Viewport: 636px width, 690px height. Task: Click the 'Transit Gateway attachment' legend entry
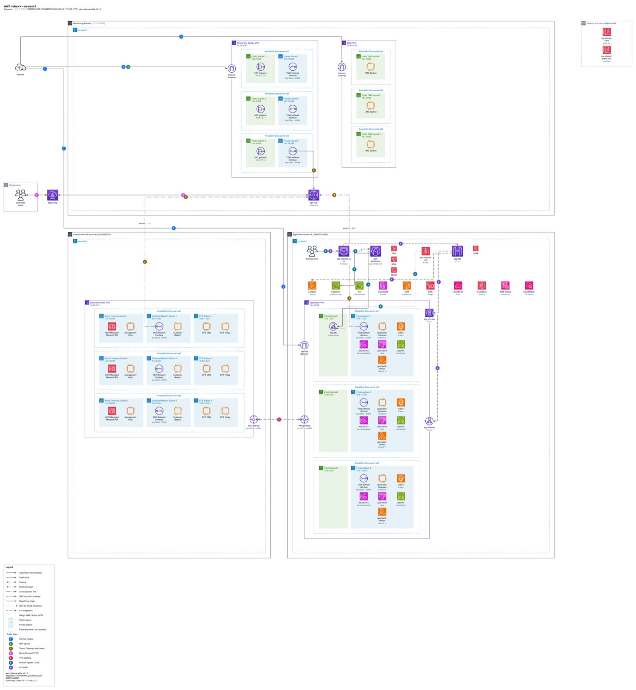pos(32,648)
